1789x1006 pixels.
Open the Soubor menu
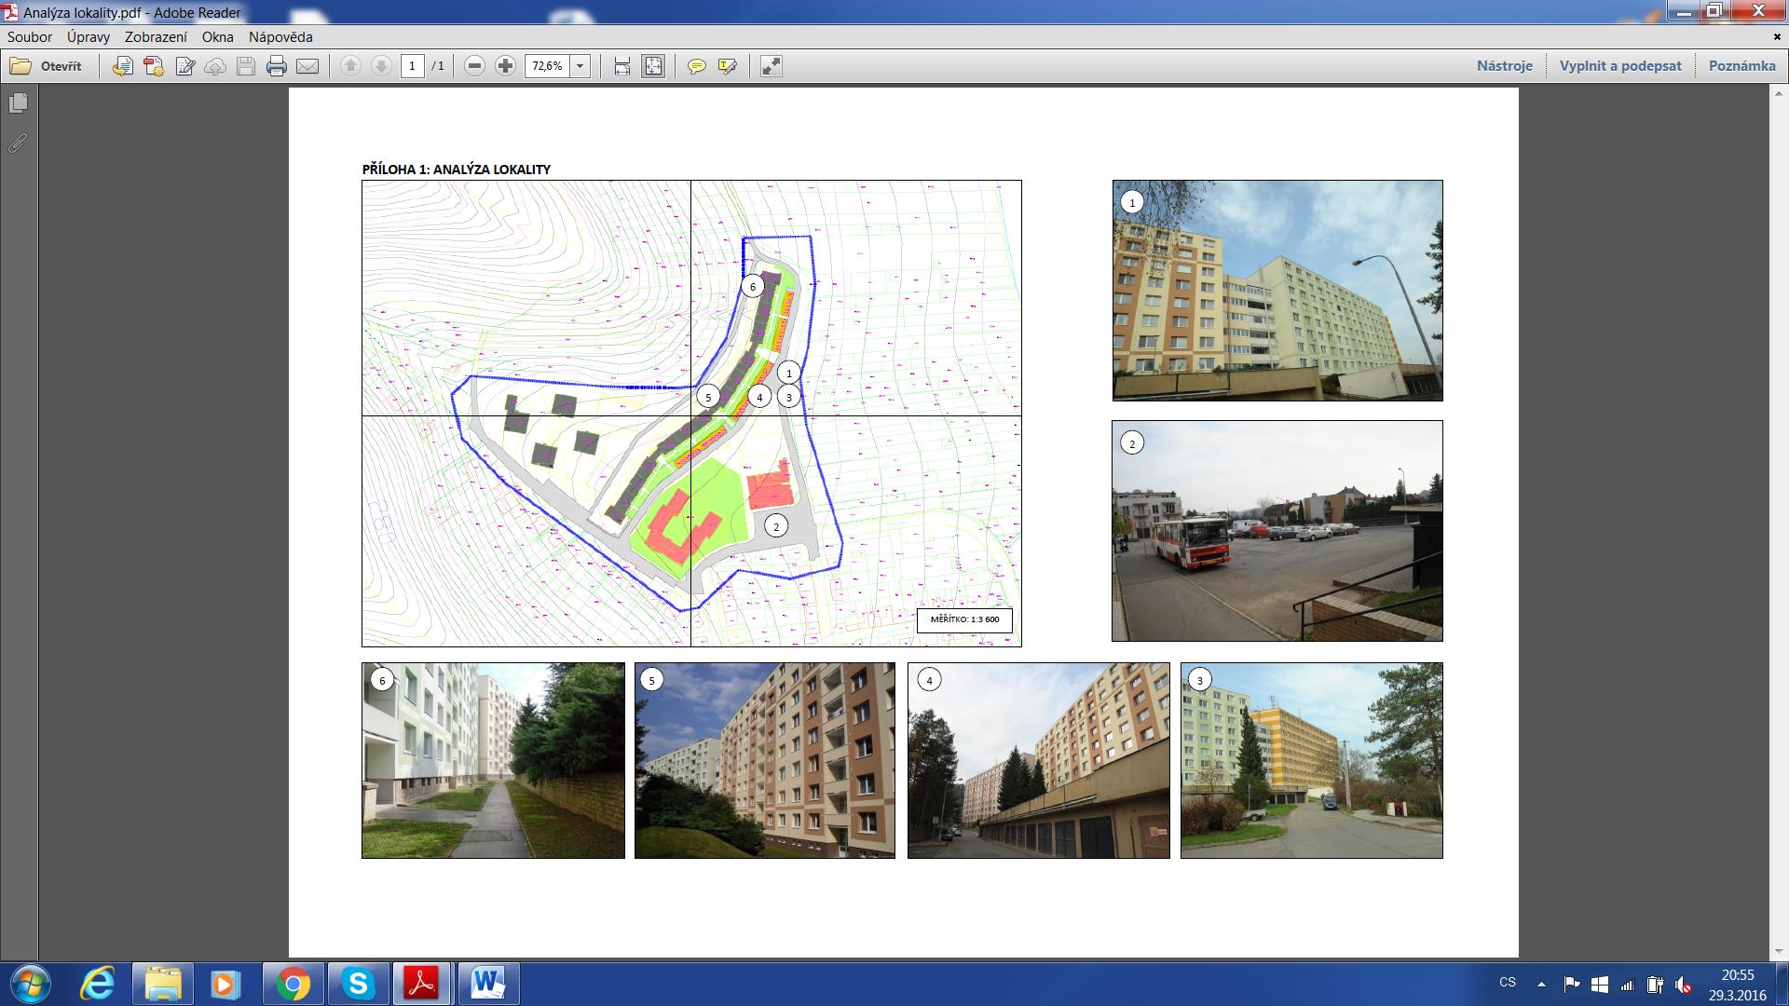[30, 37]
